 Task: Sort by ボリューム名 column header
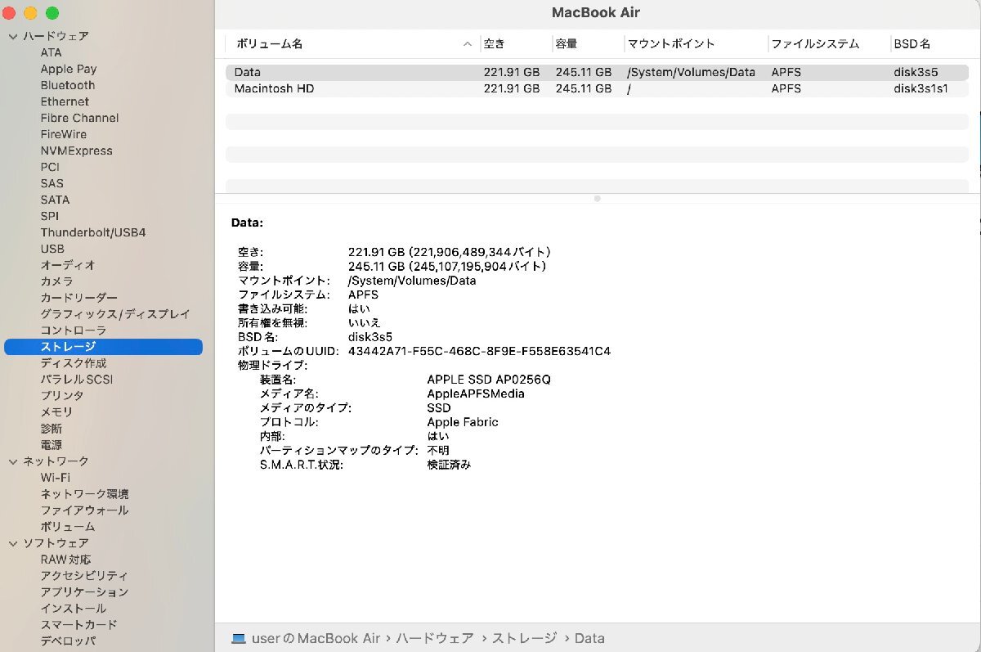click(x=270, y=44)
